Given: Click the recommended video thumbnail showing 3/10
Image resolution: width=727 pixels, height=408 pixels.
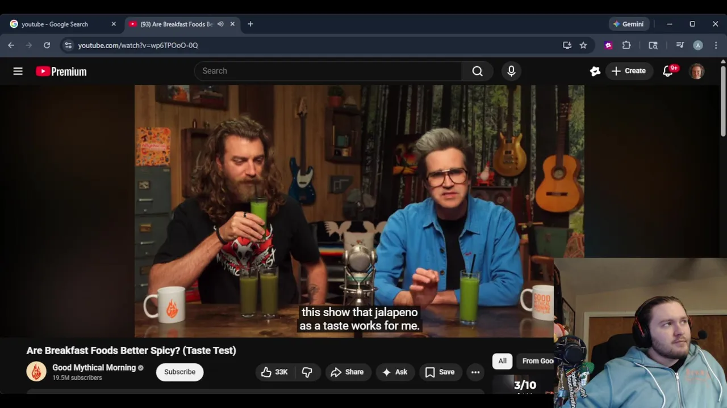Looking at the screenshot, I should 523,384.
